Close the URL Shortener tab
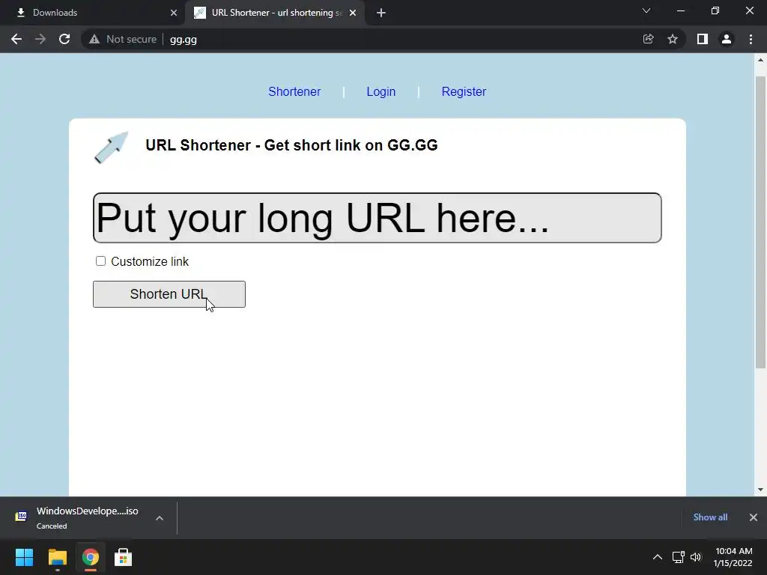767x575 pixels. coord(353,13)
